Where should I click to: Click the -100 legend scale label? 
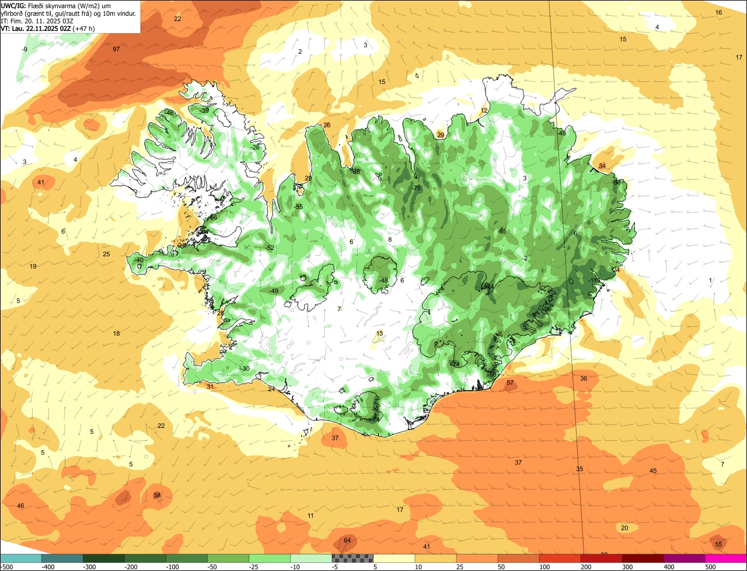(x=173, y=567)
